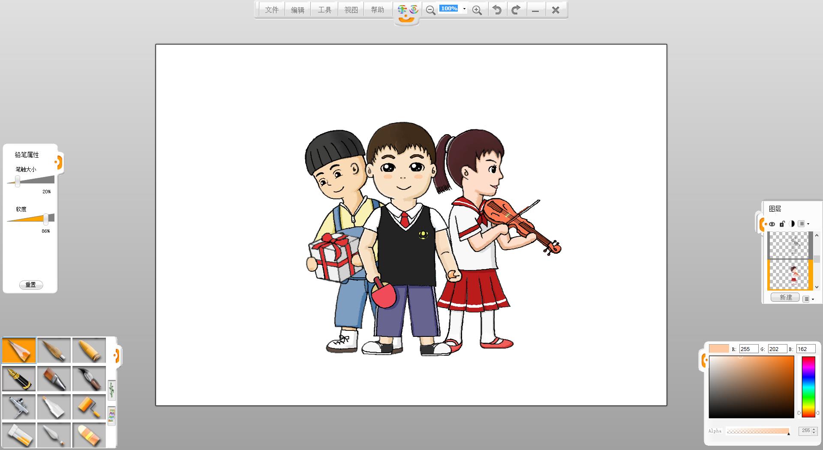823x450 pixels.
Task: Zoom in with the magnifier plus icon
Action: tap(477, 10)
